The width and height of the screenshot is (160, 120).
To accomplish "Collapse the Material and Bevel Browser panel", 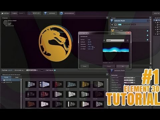I will [x=107, y=74].
